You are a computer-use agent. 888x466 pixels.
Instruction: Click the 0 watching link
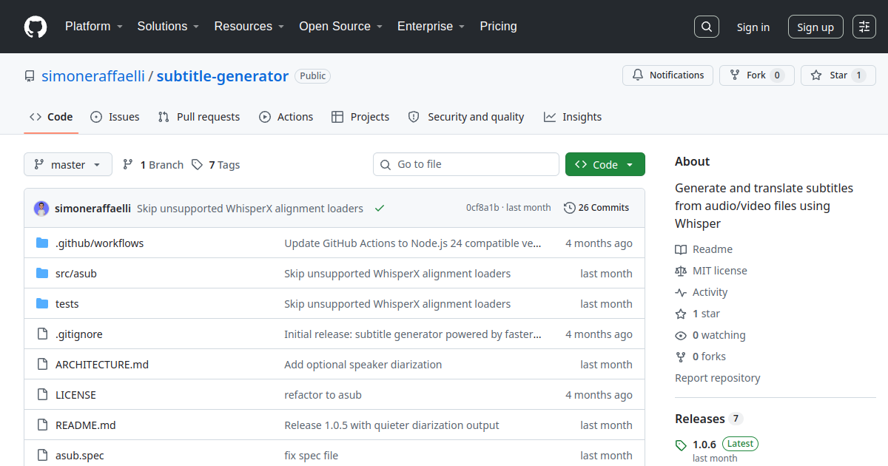tap(710, 335)
